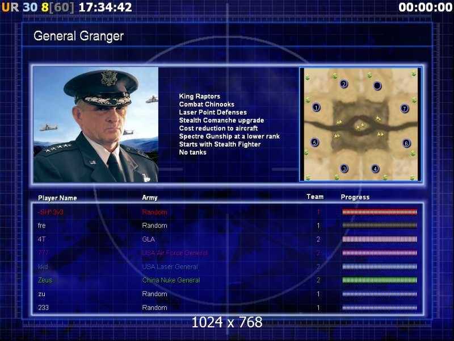Select player name kkd
The width and height of the screenshot is (454, 341).
(43, 267)
